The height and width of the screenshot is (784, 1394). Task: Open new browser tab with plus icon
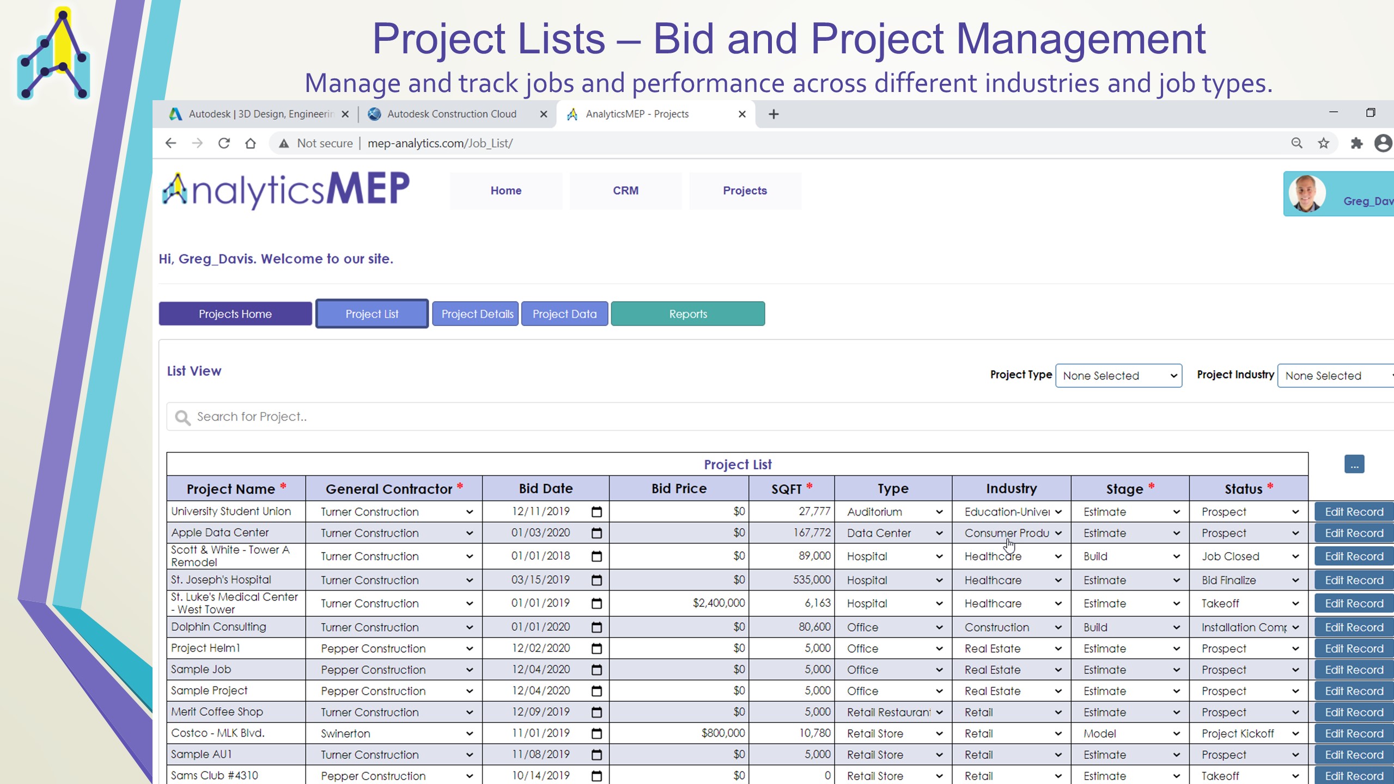773,114
